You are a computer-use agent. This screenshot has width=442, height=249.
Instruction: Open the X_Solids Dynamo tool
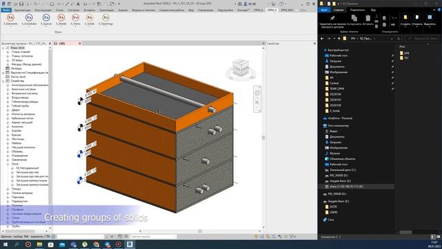(x=89, y=19)
